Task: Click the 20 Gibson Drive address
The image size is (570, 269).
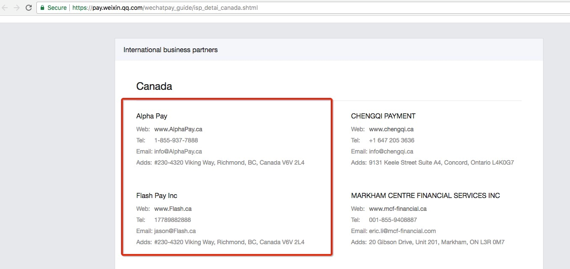Action: [436, 242]
